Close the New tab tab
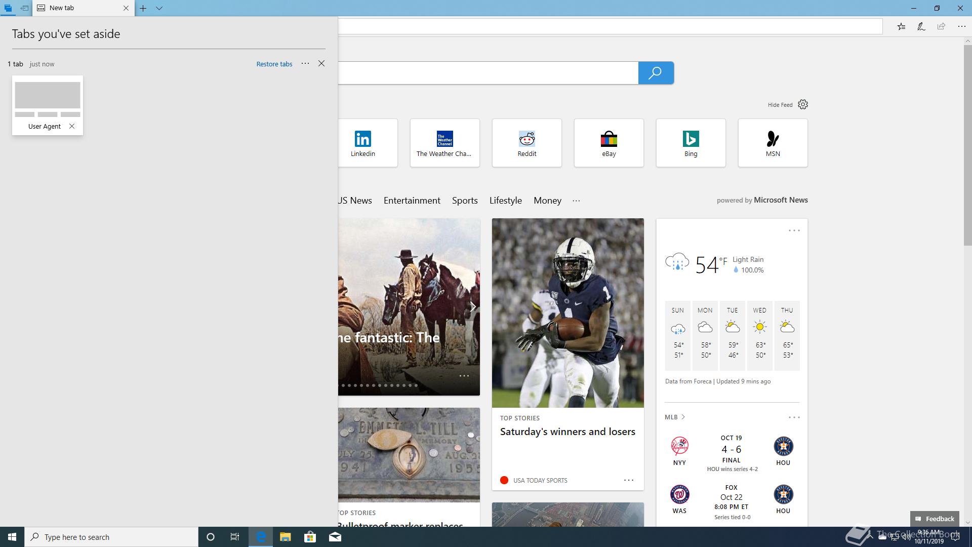The image size is (972, 547). pos(126,8)
